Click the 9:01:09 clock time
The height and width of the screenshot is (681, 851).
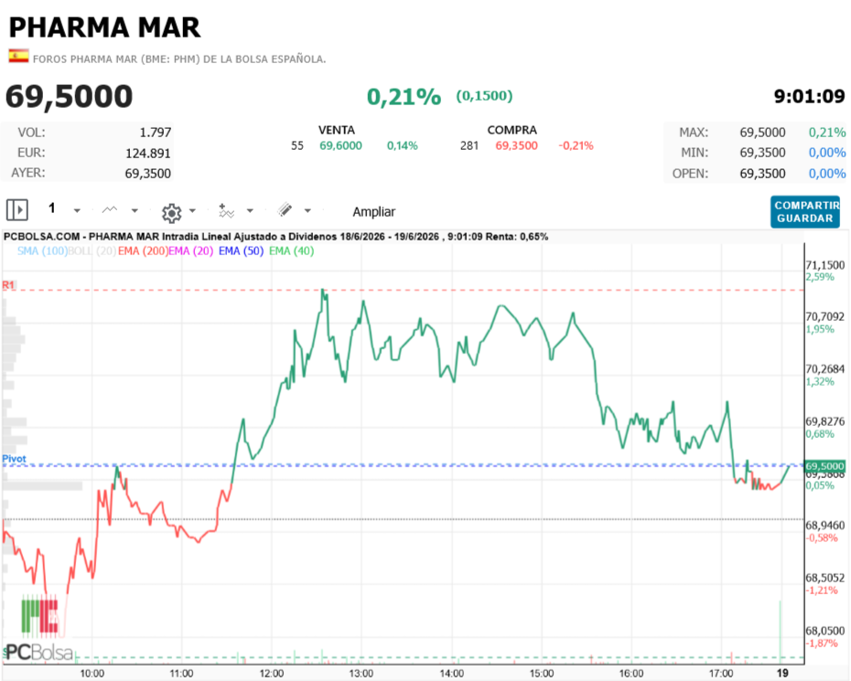pyautogui.click(x=809, y=97)
